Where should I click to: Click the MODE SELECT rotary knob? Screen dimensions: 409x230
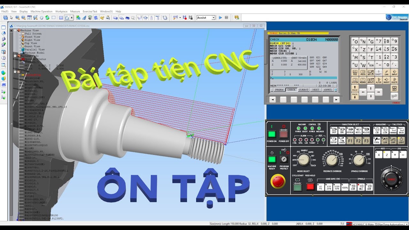[304, 160]
